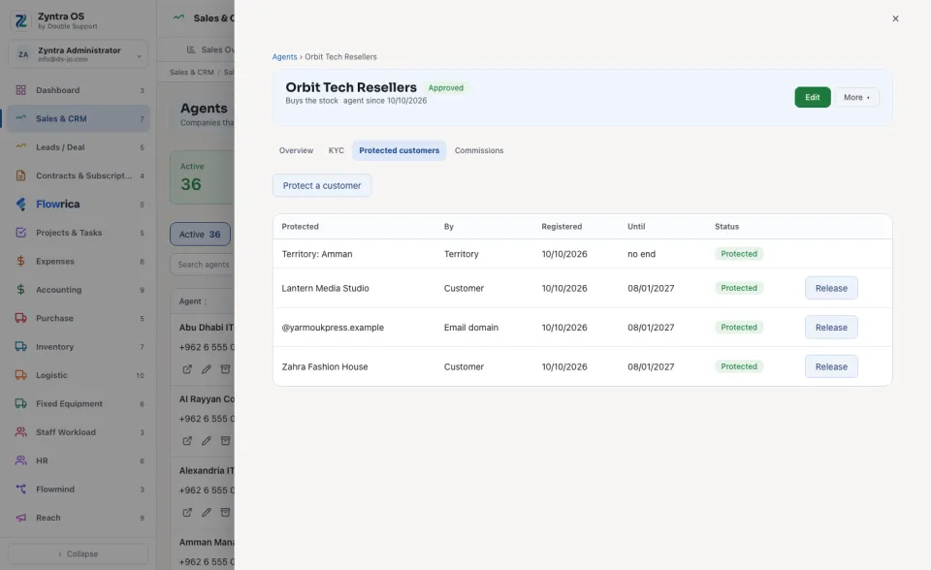Open Dashboard via its sidebar icon
The image size is (931, 570).
click(x=20, y=90)
